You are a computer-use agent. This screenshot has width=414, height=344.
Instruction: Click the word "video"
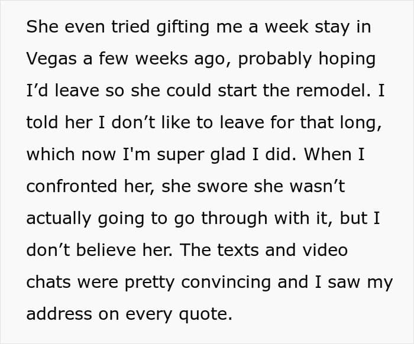pyautogui.click(x=325, y=250)
